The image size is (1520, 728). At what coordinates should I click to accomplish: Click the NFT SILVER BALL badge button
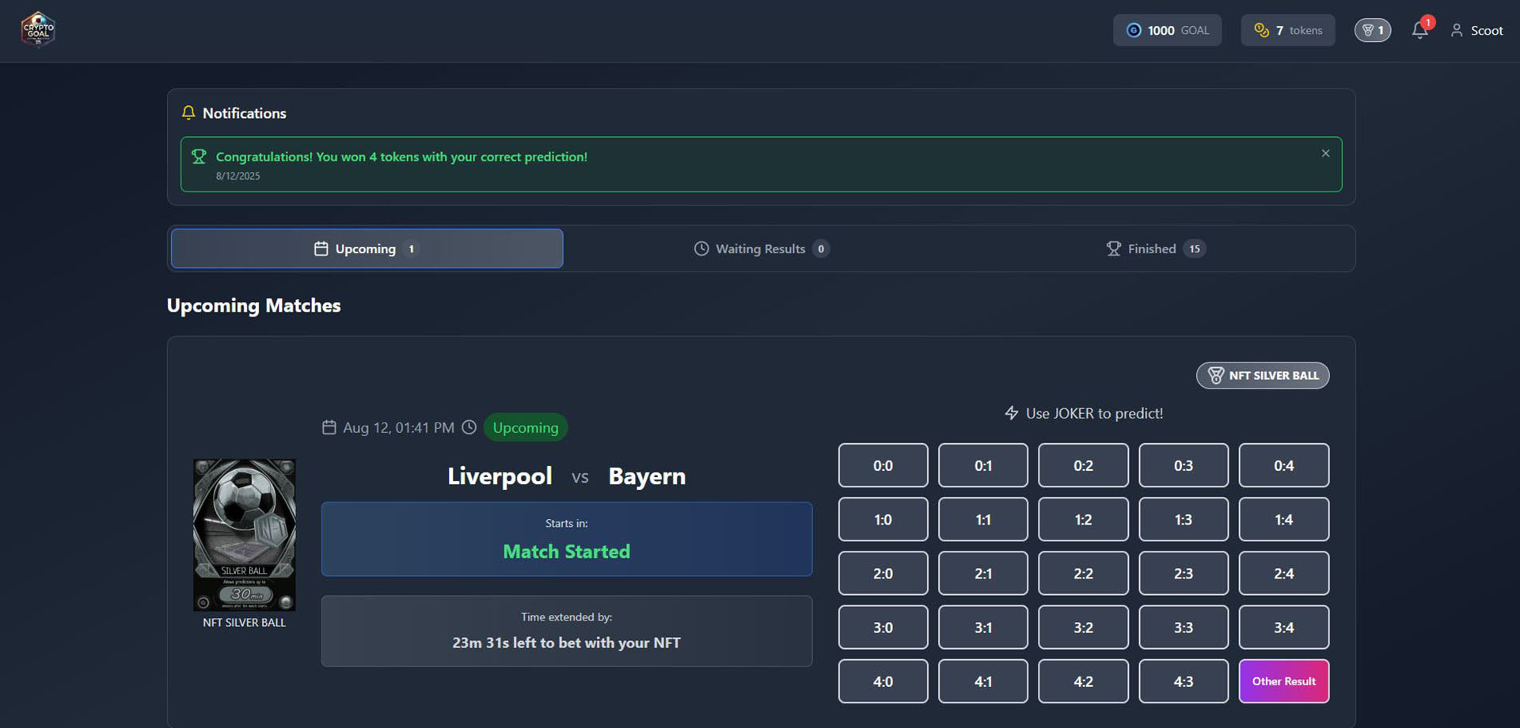(1262, 375)
